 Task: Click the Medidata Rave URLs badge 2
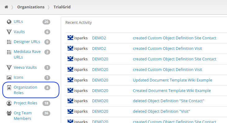47,52
